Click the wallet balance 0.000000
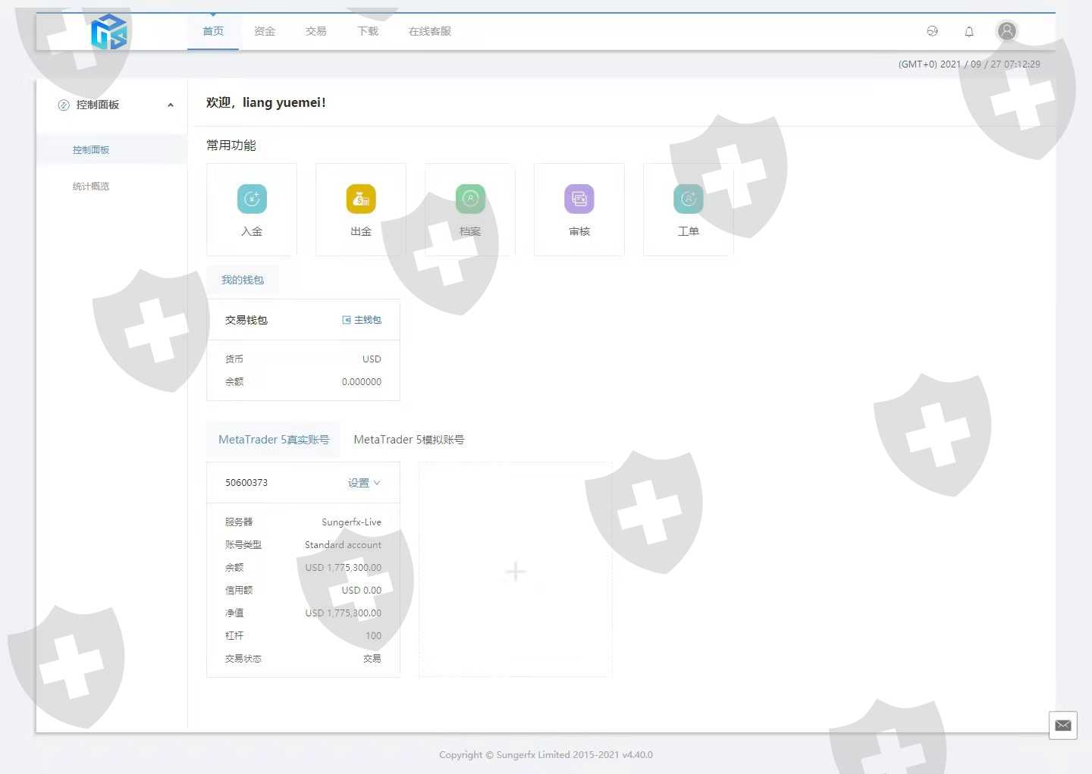 [x=362, y=382]
